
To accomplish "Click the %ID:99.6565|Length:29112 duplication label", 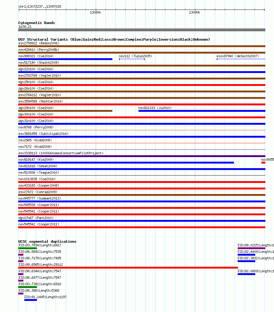I will pos(41,265).
